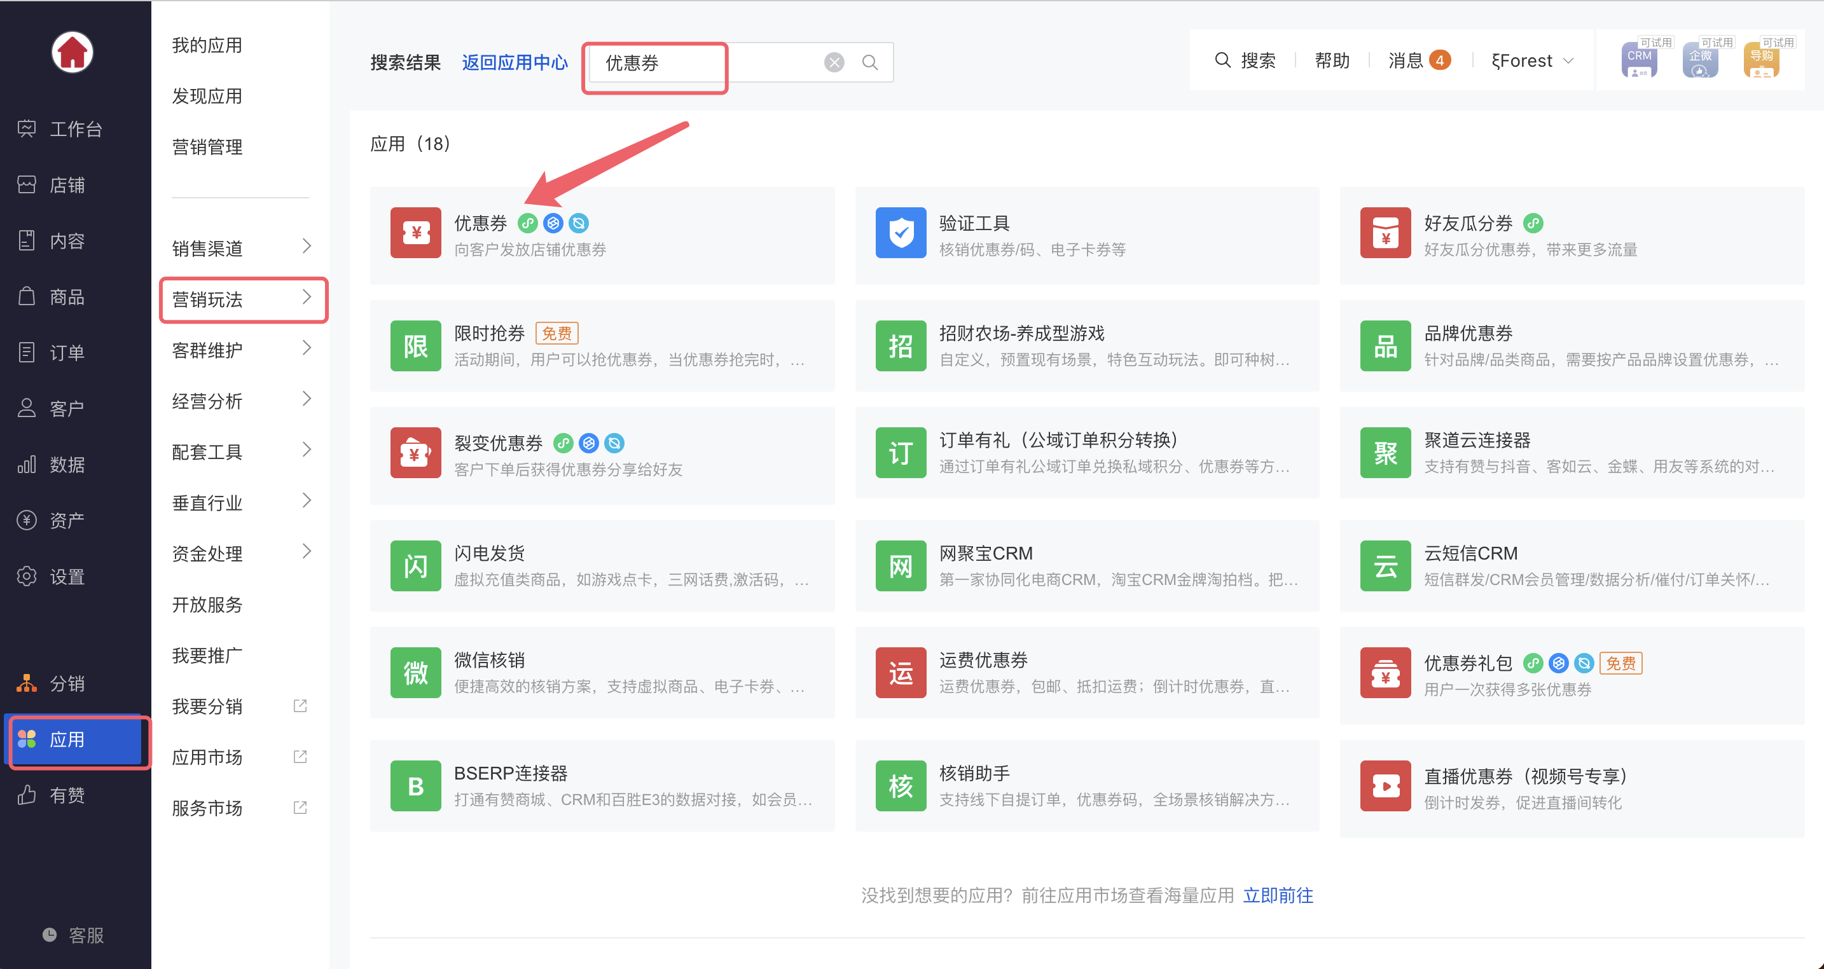
Task: Open 应用市场 external link
Action: tap(241, 757)
